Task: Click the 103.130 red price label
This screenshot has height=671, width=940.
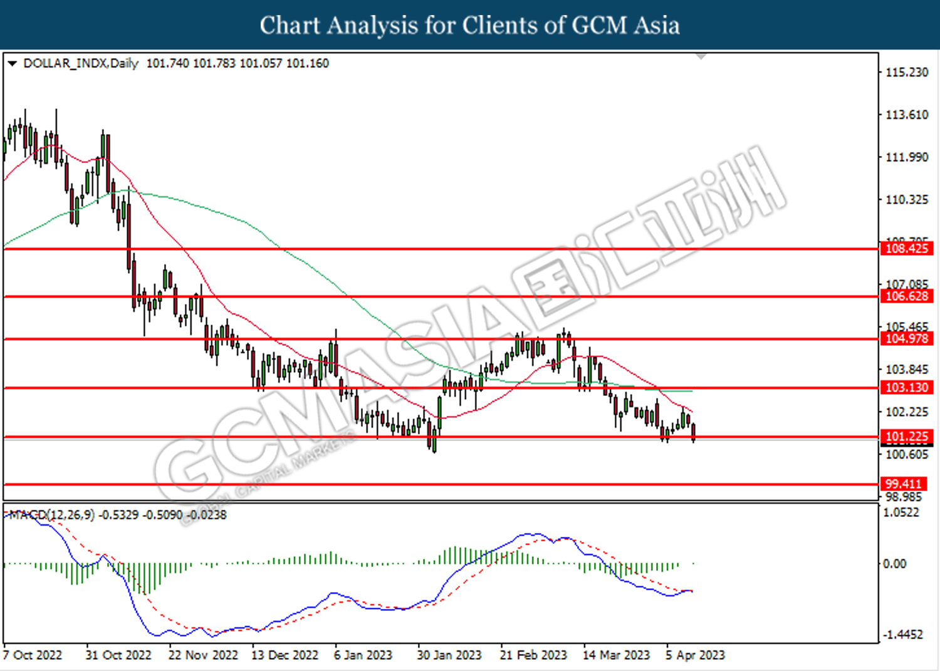Action: click(907, 388)
